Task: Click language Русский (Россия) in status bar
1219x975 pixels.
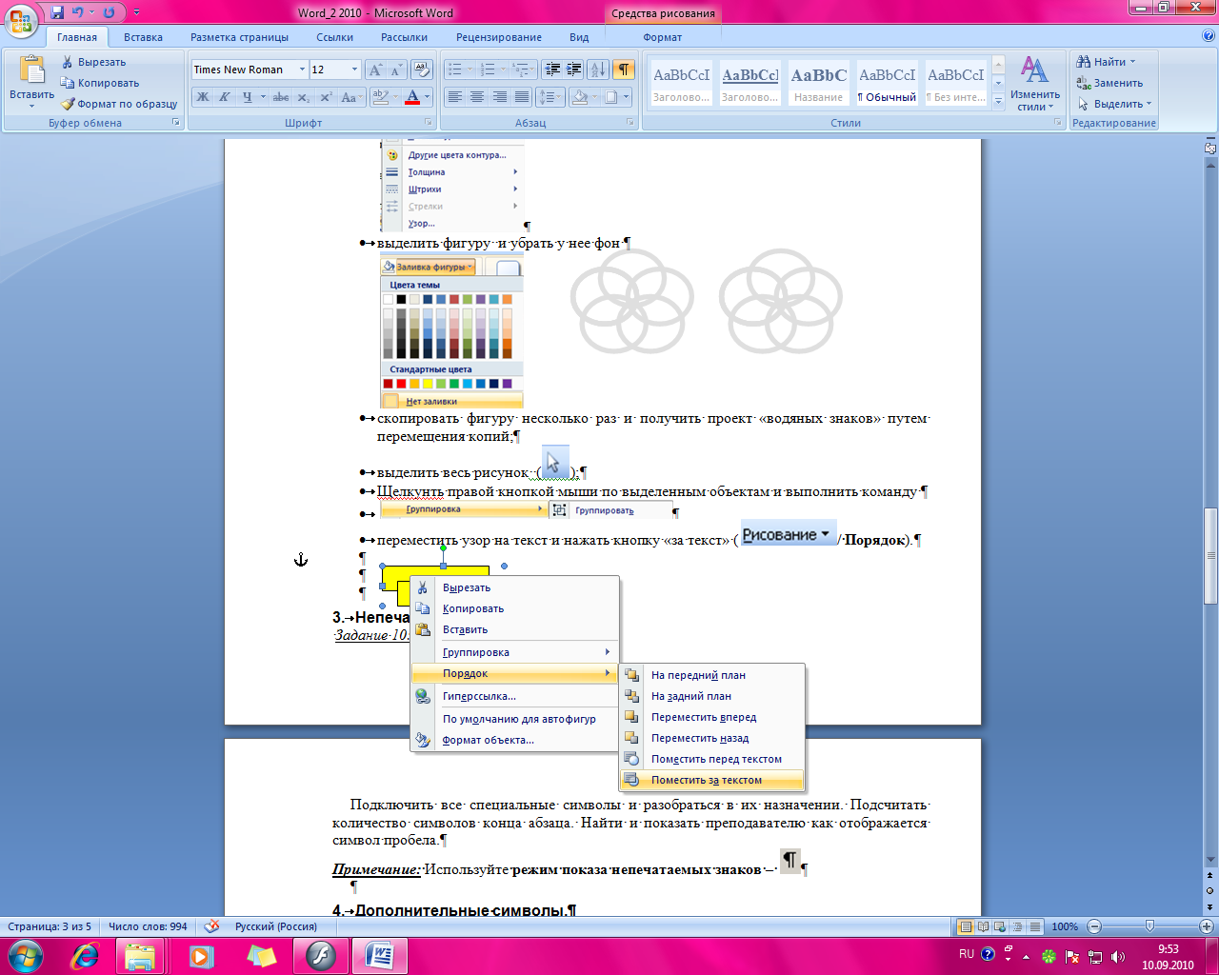Action: pos(276,926)
